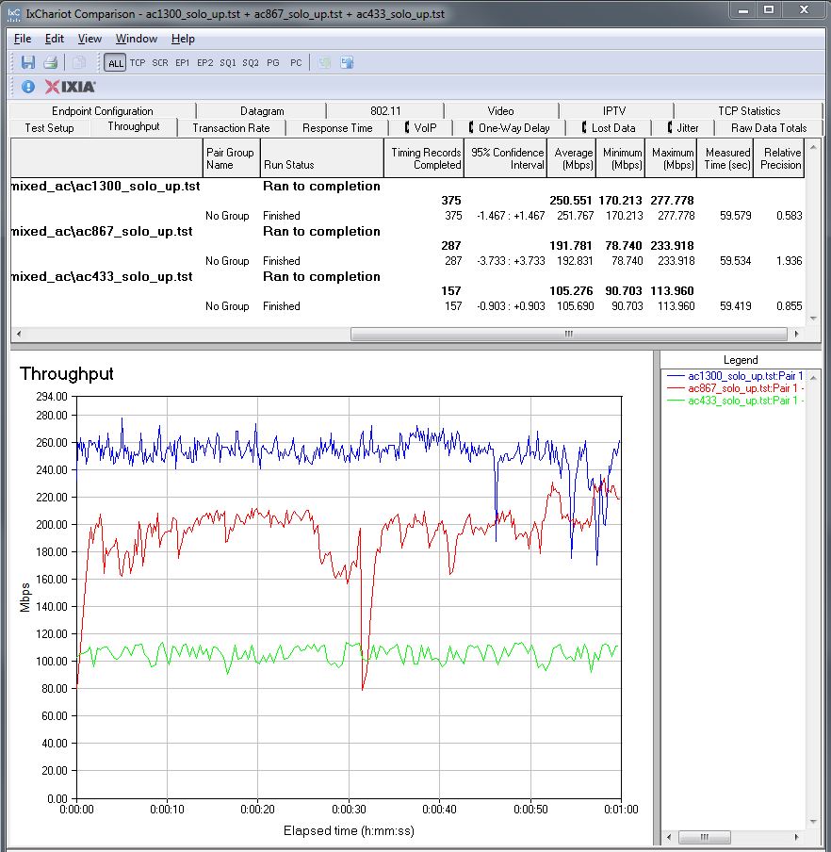The image size is (831, 852).
Task: Click the IXIA logo
Action: (70, 87)
